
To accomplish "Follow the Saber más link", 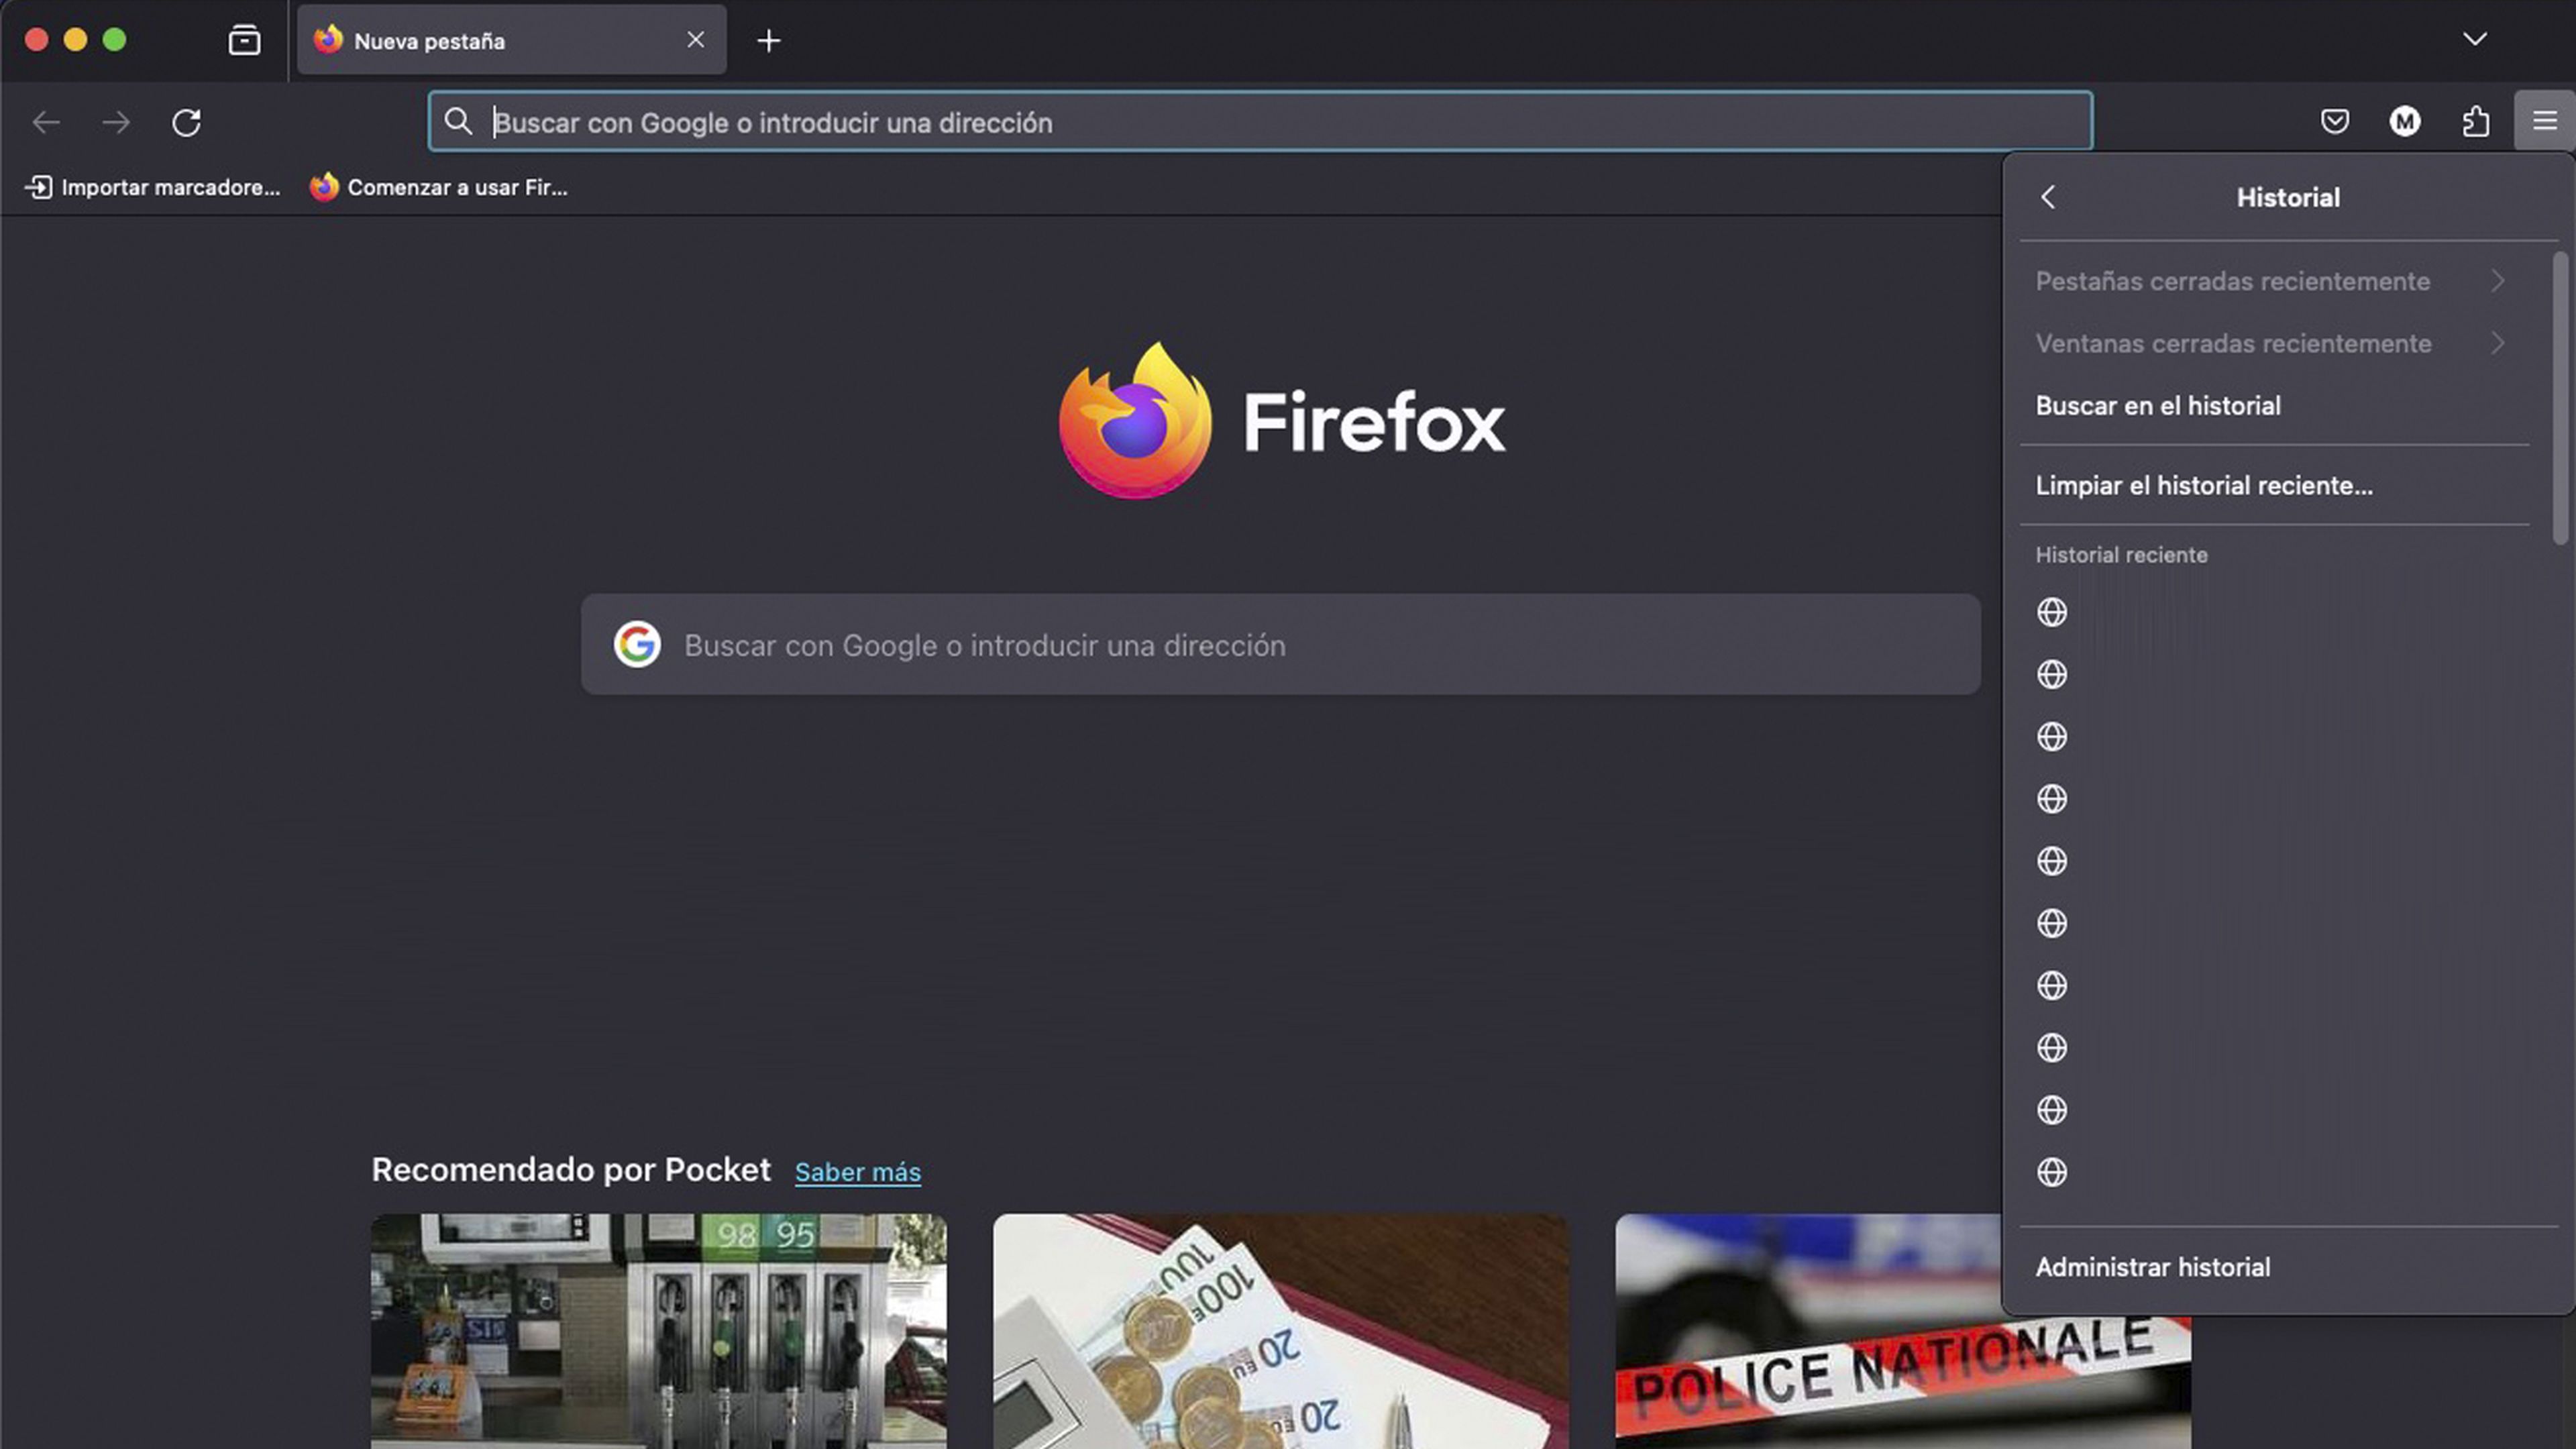I will (x=858, y=1172).
